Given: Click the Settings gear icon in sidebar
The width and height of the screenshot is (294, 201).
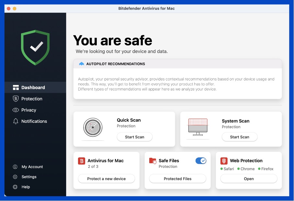Looking at the screenshot, I should (15, 177).
